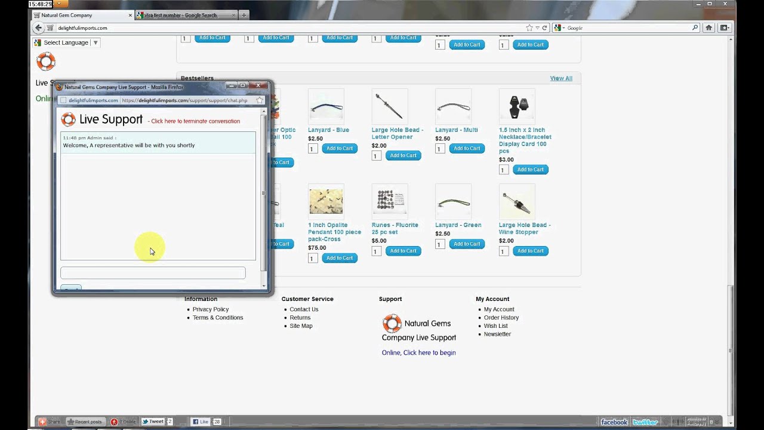764x430 pixels.
Task: Click the Facebook icon in bottom bar
Action: pyautogui.click(x=614, y=422)
